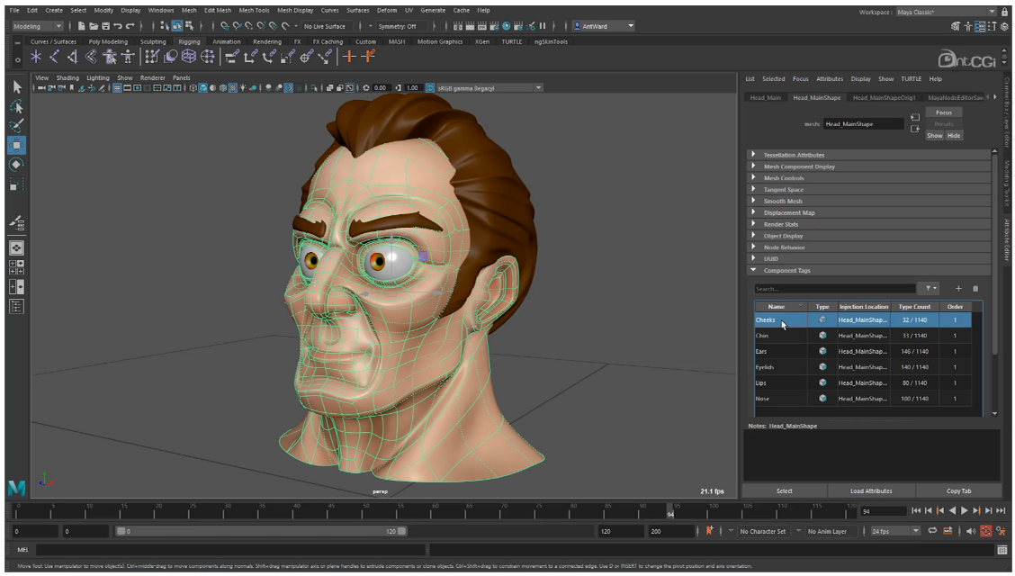Viewport: 1015px width, 576px height.
Task: Toggle playback looping icon
Action: (933, 531)
